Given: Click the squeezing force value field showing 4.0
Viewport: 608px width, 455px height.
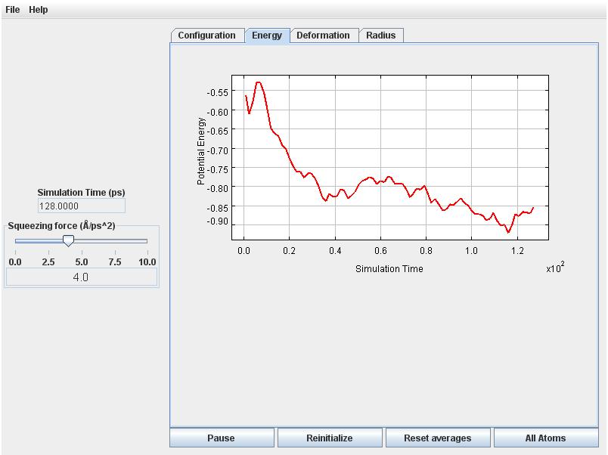Looking at the screenshot, I should pos(82,277).
